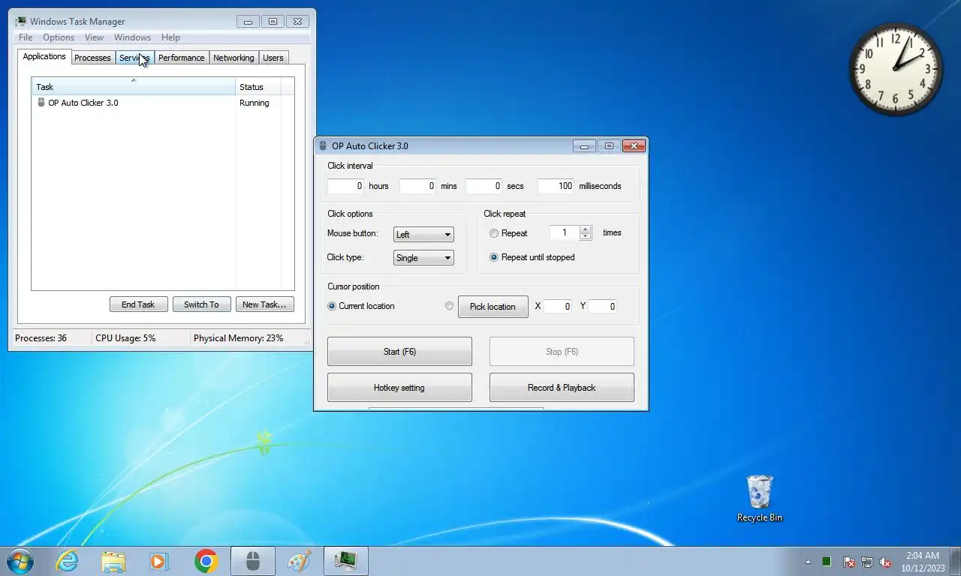961x576 pixels.
Task: Show hidden tray icons arrow
Action: pos(808,562)
